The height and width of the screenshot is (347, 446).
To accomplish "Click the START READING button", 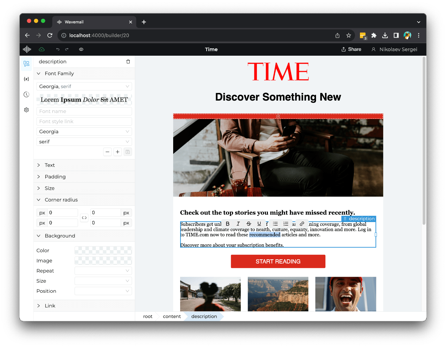I will 278,261.
